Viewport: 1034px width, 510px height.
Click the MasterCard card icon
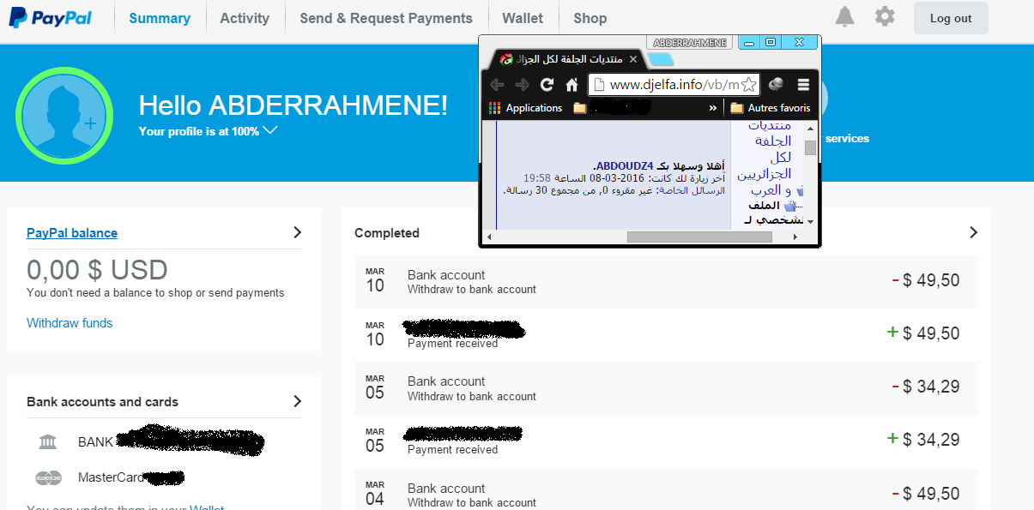coord(48,477)
